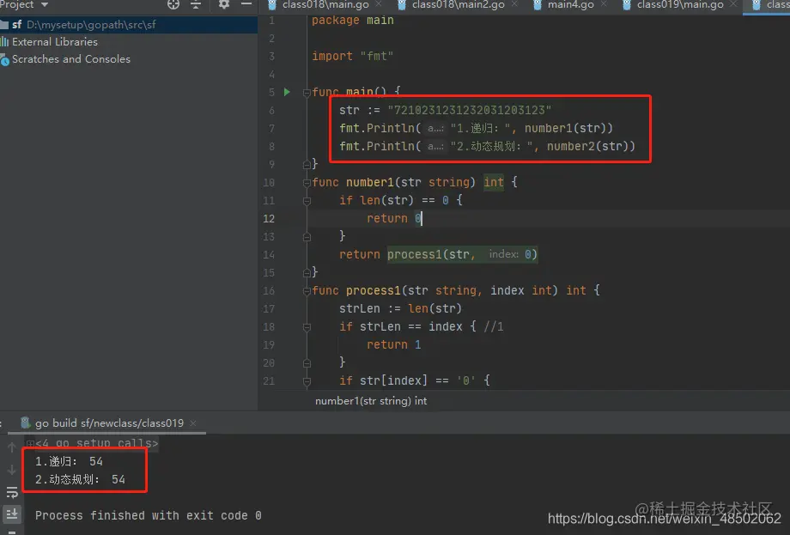Click the return 1 statement on line 19
The image size is (790, 535).
pos(393,344)
